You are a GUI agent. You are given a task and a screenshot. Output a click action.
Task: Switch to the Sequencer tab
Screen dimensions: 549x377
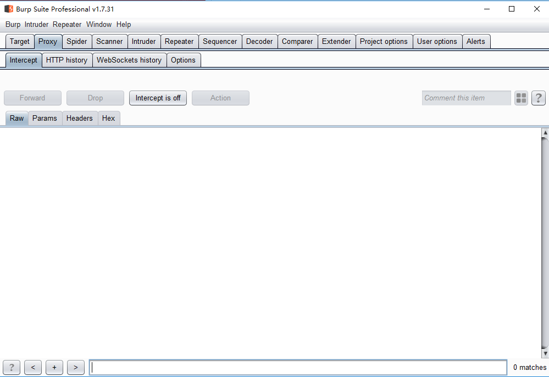pos(220,41)
